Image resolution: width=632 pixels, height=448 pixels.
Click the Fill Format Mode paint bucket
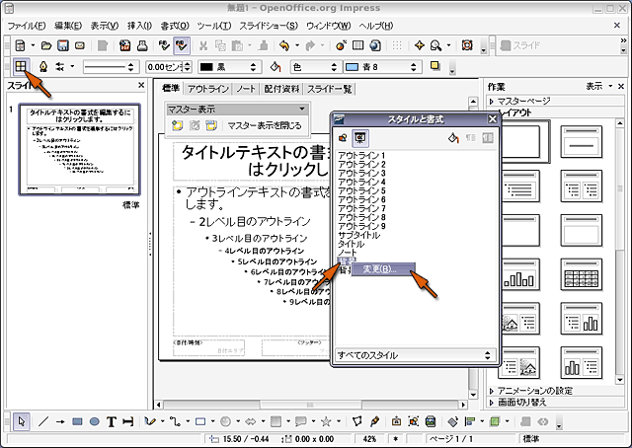(x=453, y=138)
